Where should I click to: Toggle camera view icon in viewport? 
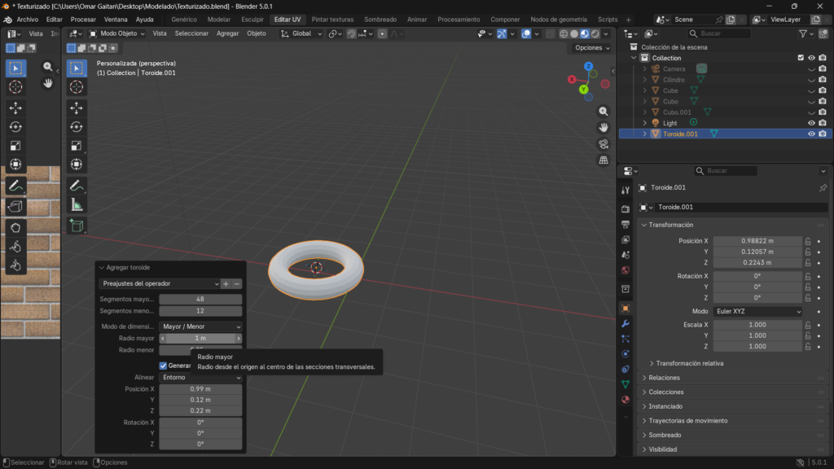click(604, 144)
